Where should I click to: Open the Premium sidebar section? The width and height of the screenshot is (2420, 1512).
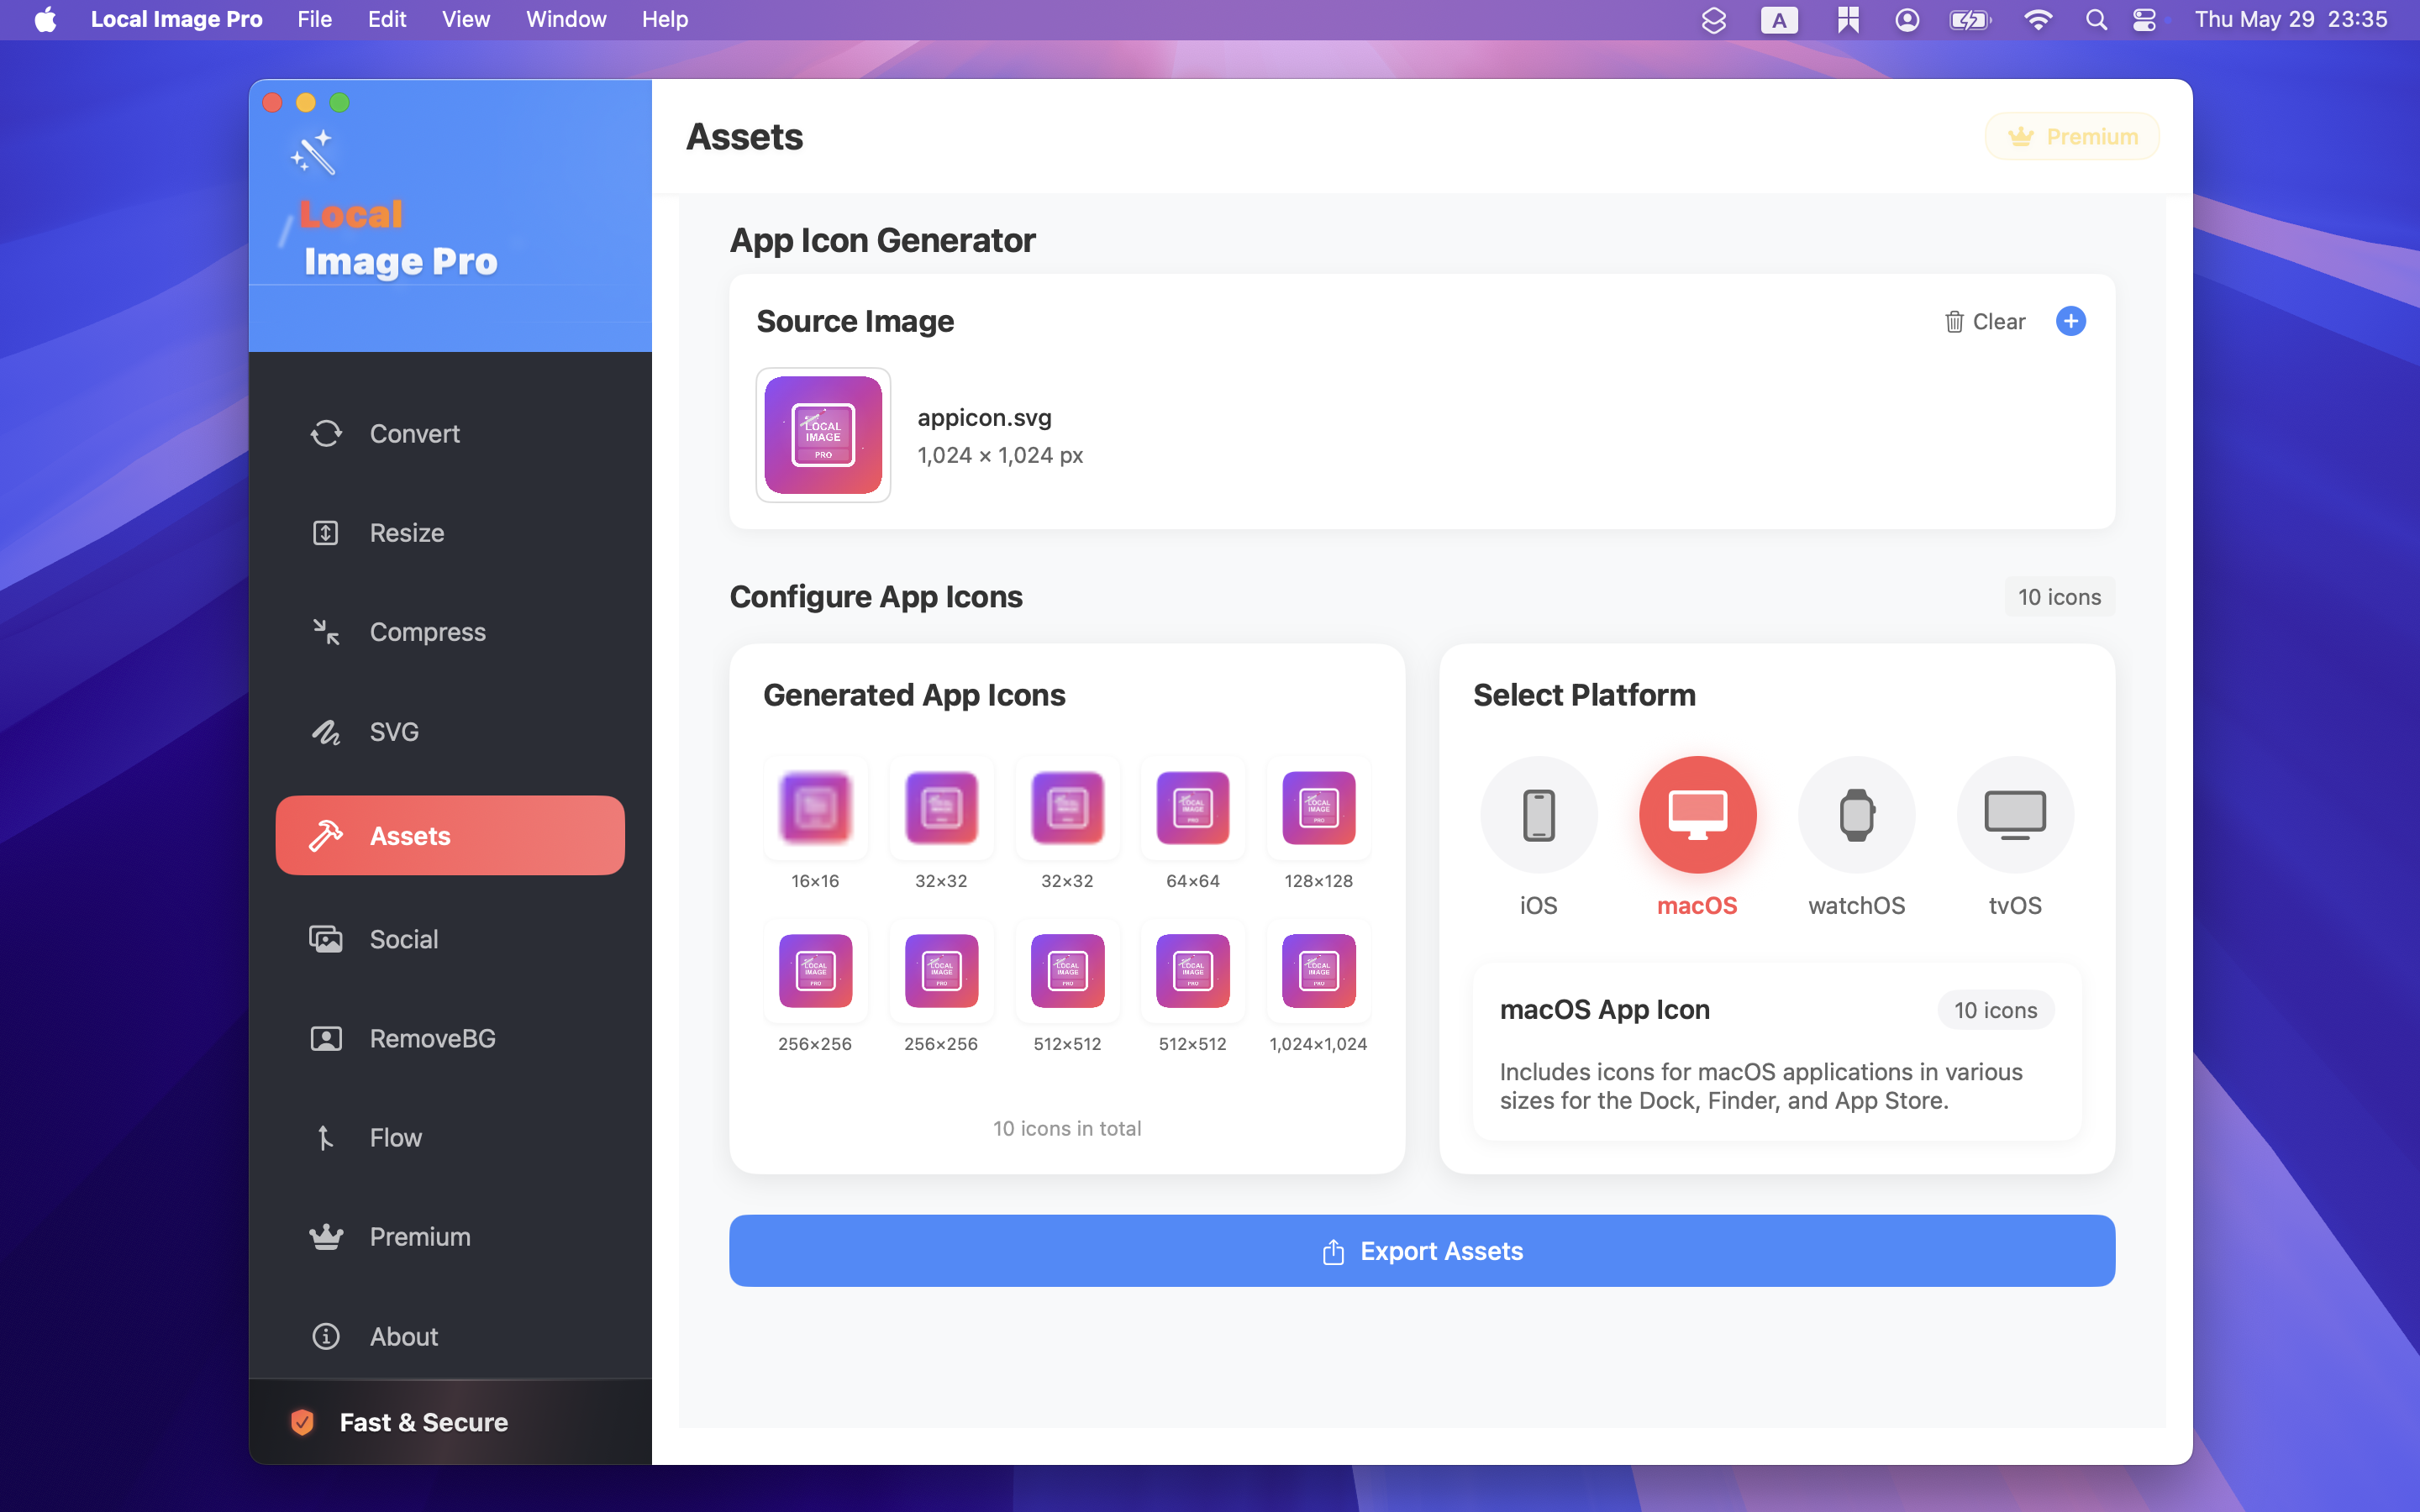click(x=450, y=1237)
